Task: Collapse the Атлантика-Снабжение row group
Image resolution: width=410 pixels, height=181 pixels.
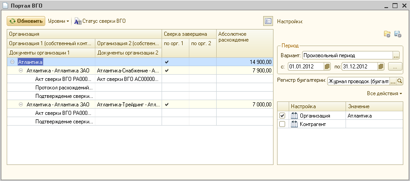Action: 21,71
